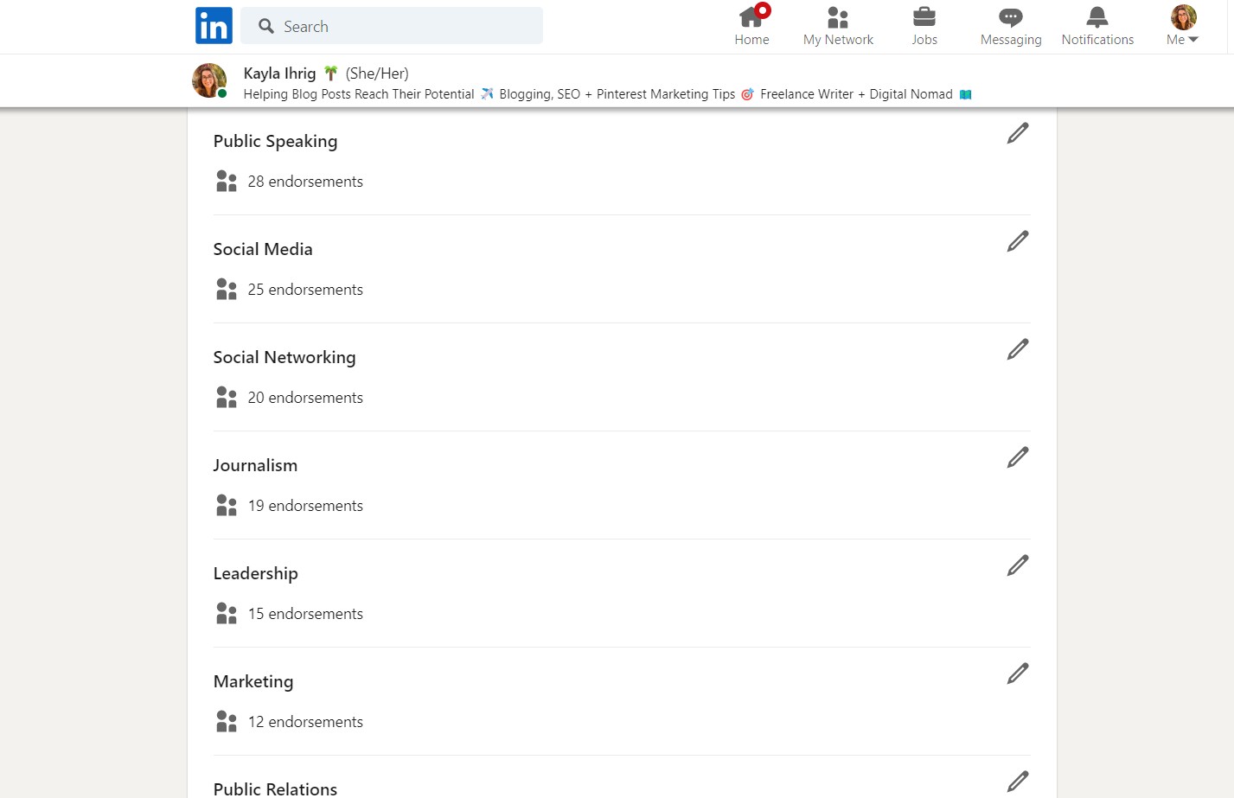Click the Marketing skill edit pencil
Viewport: 1234px width, 798px height.
(1018, 674)
